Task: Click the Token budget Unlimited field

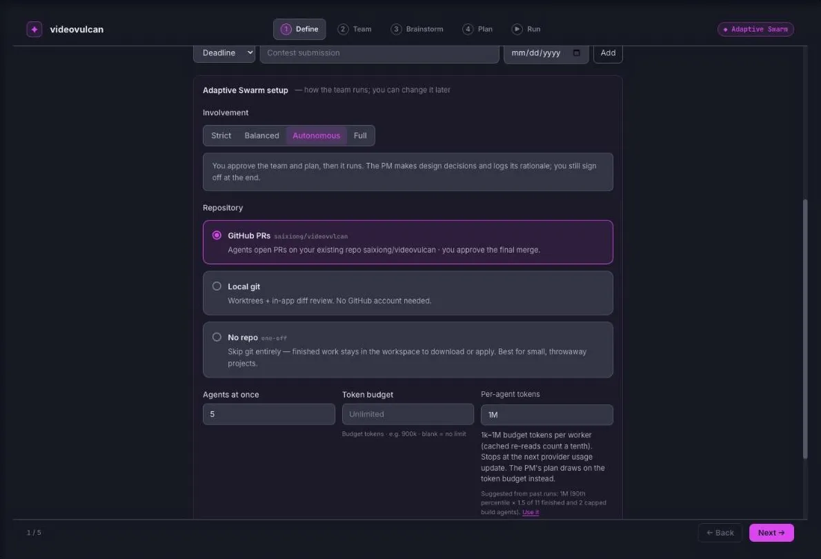Action: [408, 414]
